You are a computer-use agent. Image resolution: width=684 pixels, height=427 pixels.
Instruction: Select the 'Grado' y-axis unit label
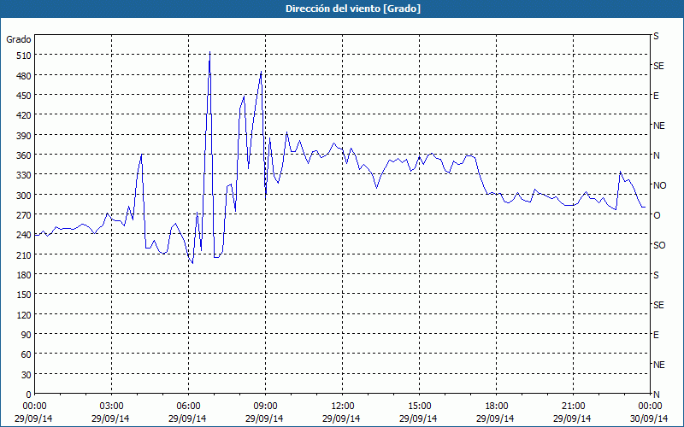(x=19, y=39)
